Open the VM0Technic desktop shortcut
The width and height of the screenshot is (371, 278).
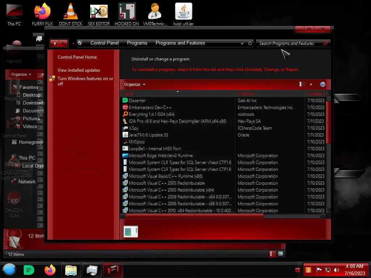tap(155, 14)
